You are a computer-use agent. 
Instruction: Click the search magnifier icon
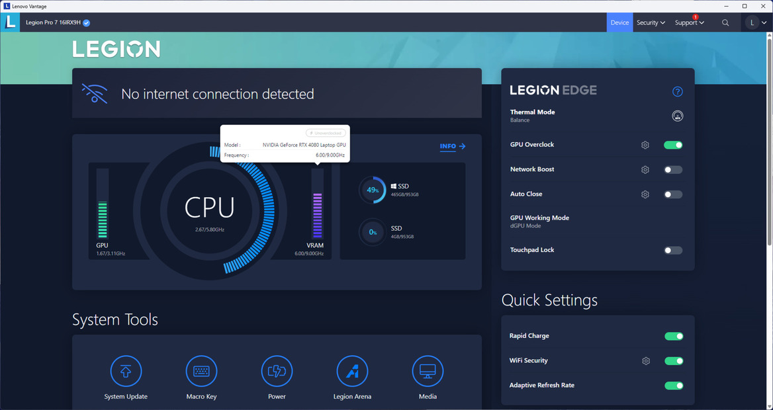725,22
